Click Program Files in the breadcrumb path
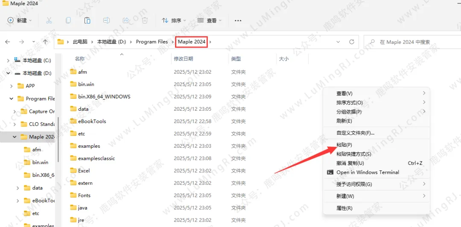 (152, 42)
